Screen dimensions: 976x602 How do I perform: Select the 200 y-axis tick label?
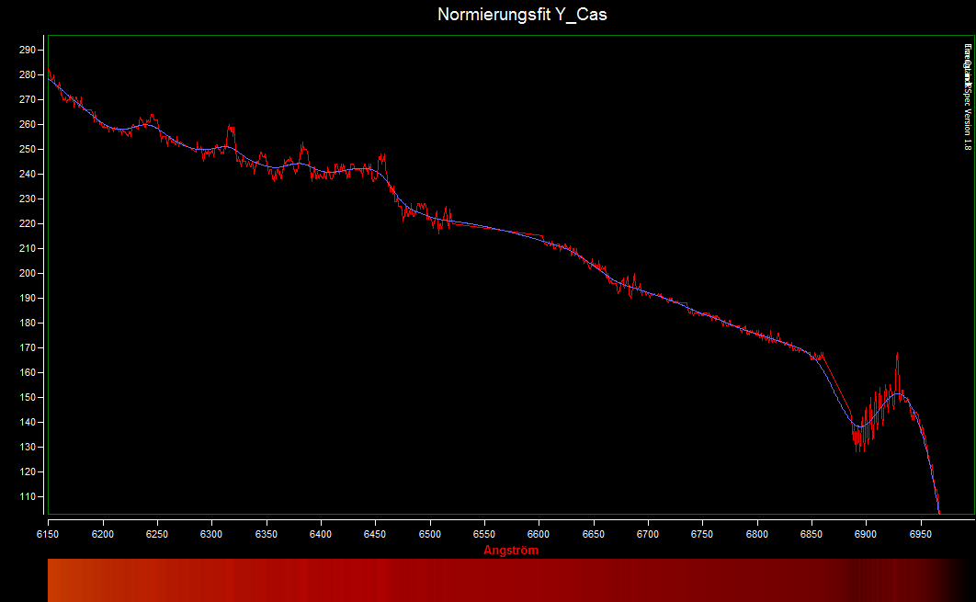click(x=28, y=274)
